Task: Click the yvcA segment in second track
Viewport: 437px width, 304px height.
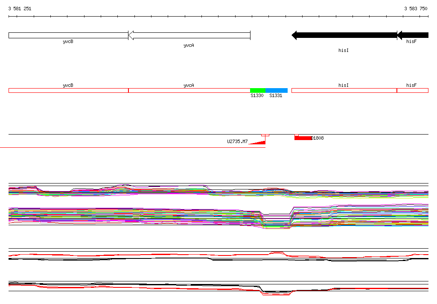Action: [x=189, y=90]
